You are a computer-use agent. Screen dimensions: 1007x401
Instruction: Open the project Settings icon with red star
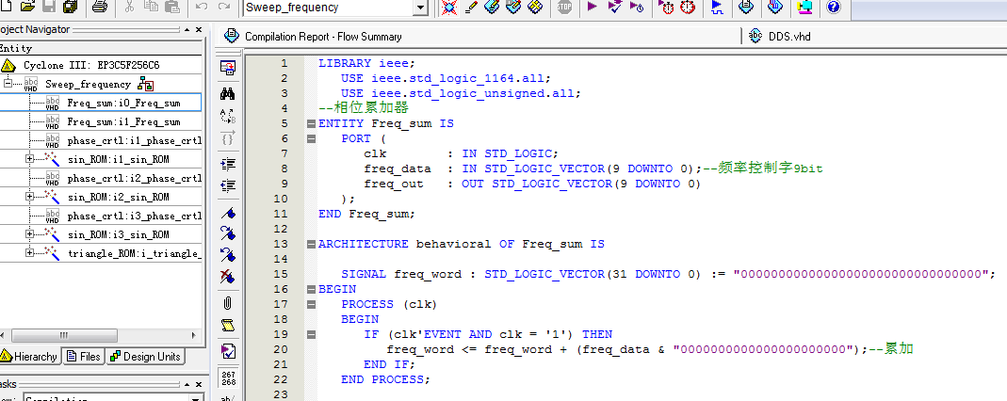449,7
